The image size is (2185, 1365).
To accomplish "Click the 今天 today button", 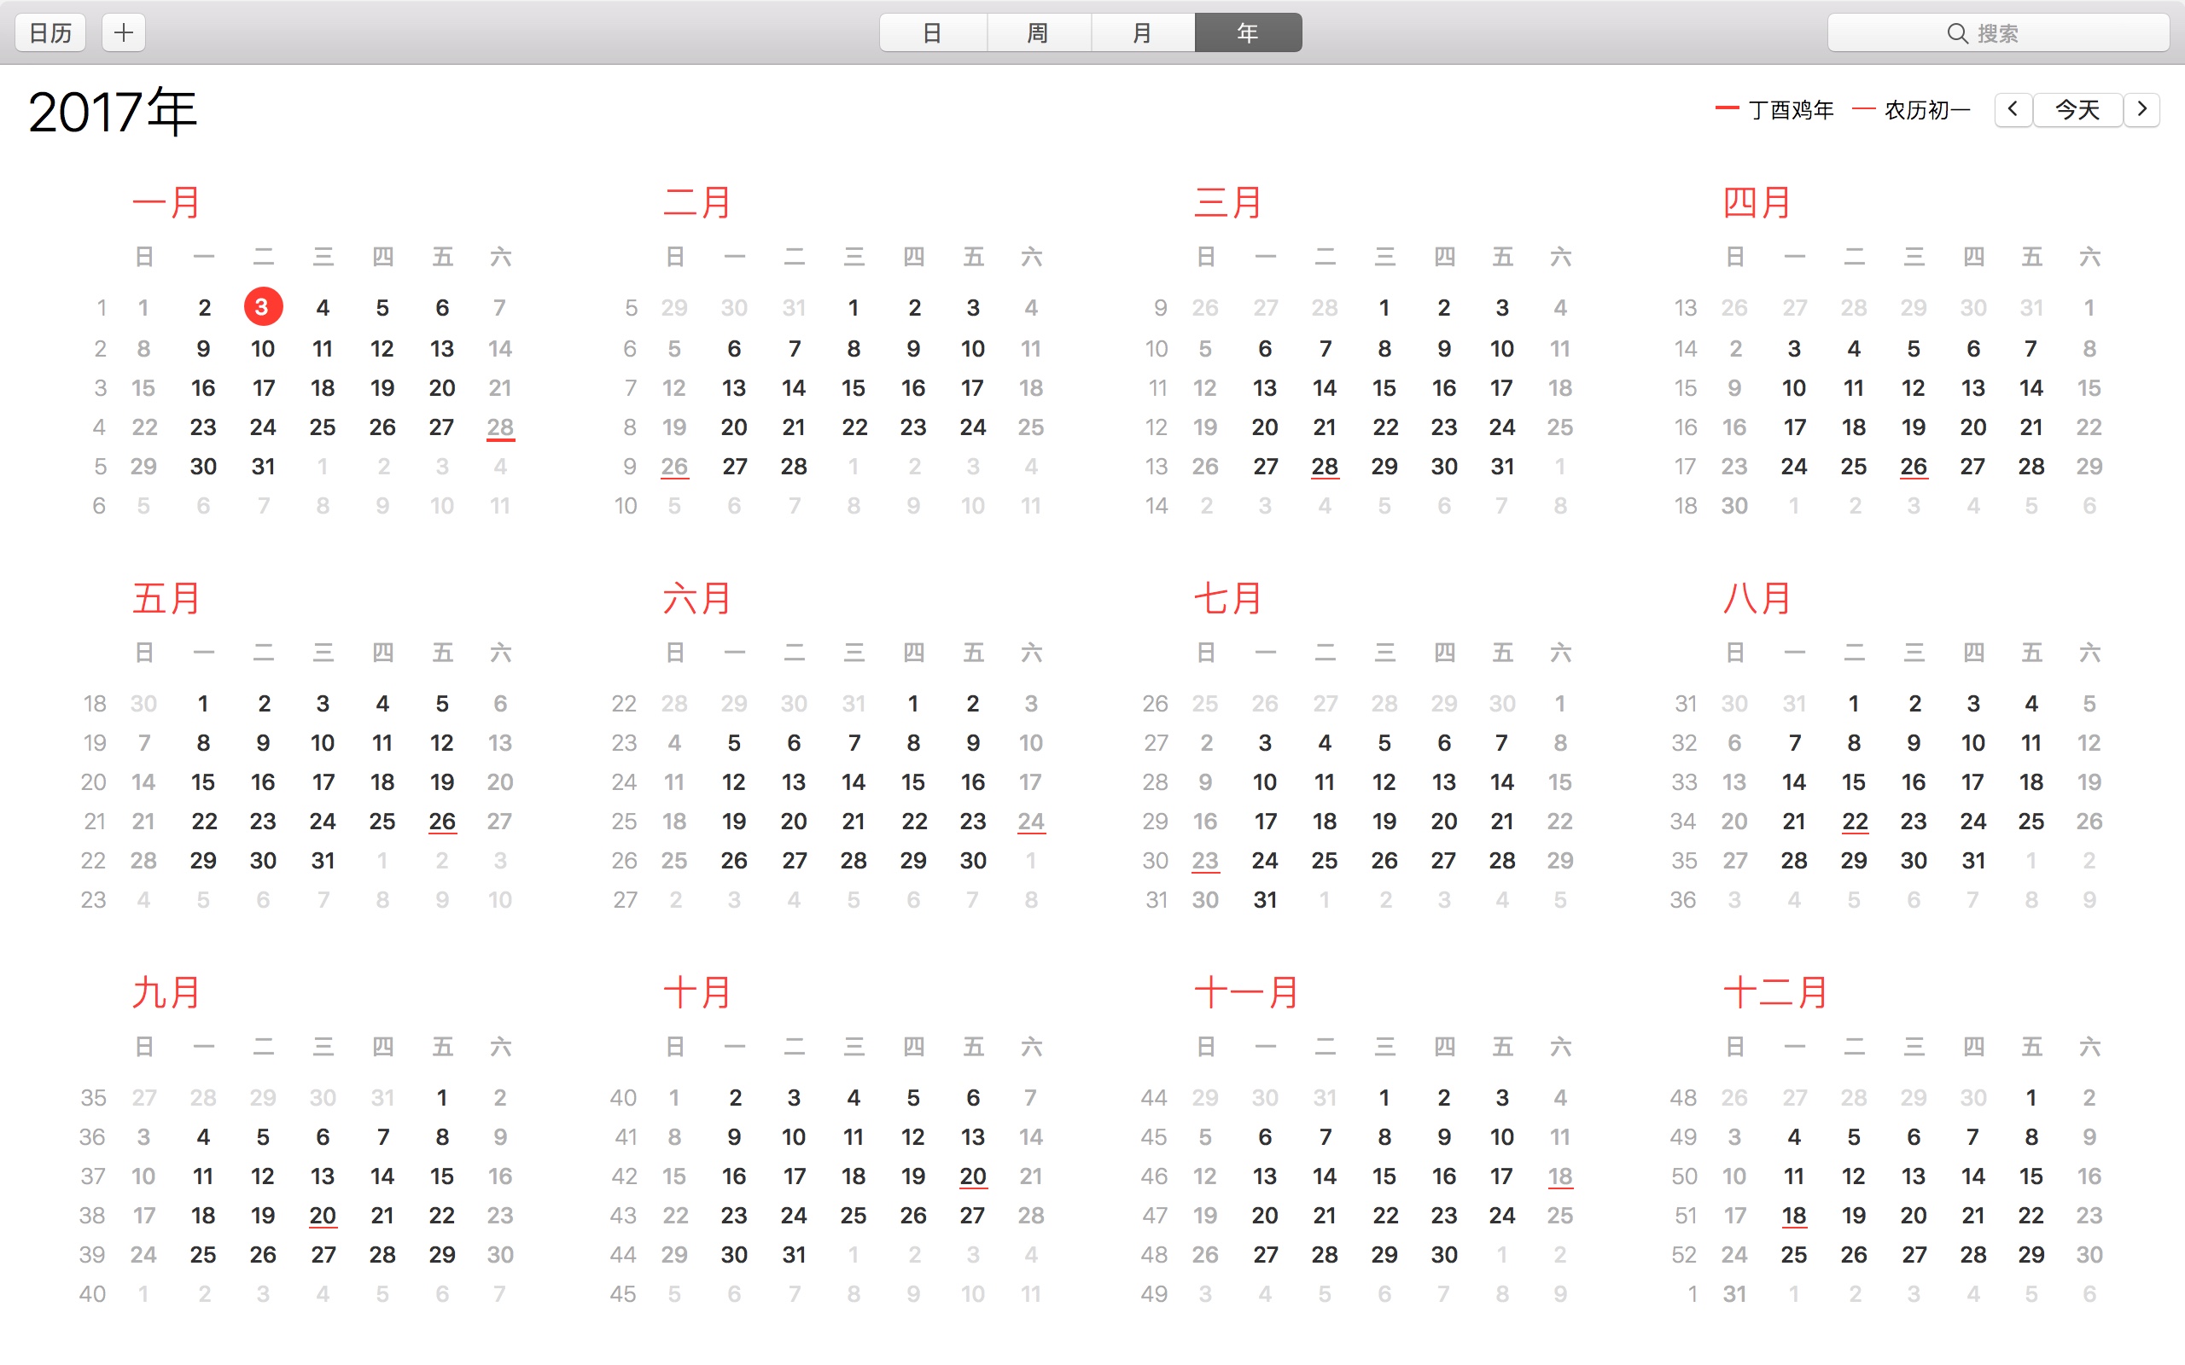I will click(x=2077, y=109).
